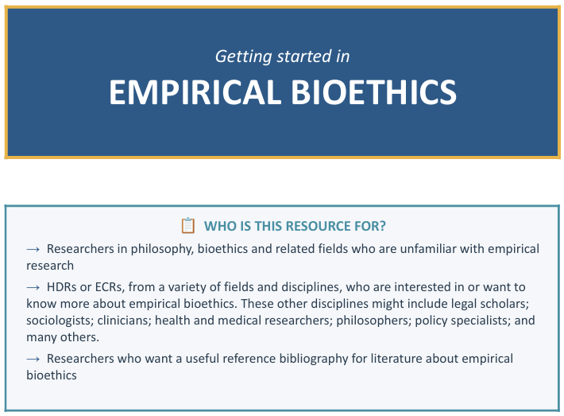
Task: Click the arrow bullet before 'Researchers in philosophy'
Action: pos(33,249)
